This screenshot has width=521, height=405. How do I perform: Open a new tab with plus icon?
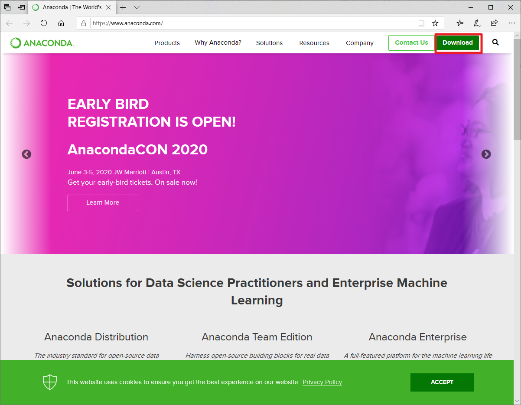123,7
